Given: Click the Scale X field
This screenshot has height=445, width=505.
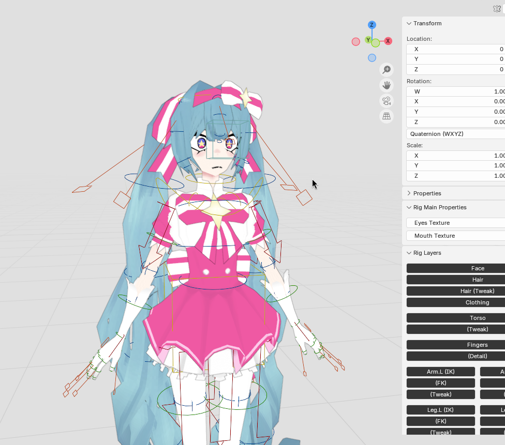Looking at the screenshot, I should 456,156.
